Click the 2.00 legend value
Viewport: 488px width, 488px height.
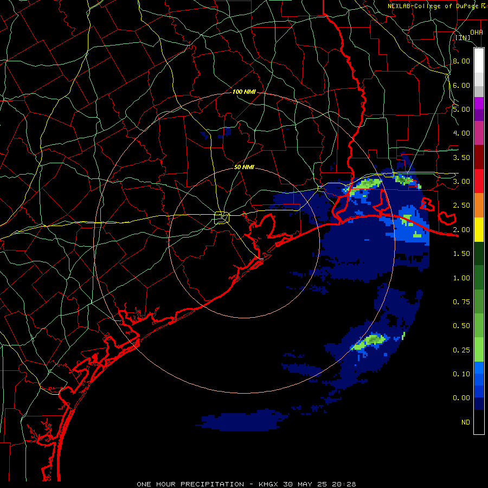(461, 230)
